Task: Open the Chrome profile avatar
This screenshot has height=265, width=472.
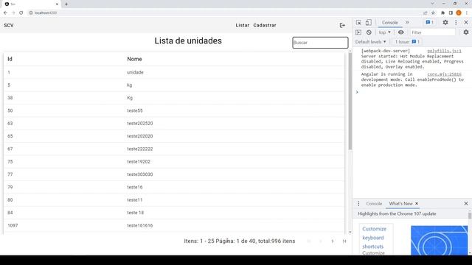Action: [x=459, y=13]
